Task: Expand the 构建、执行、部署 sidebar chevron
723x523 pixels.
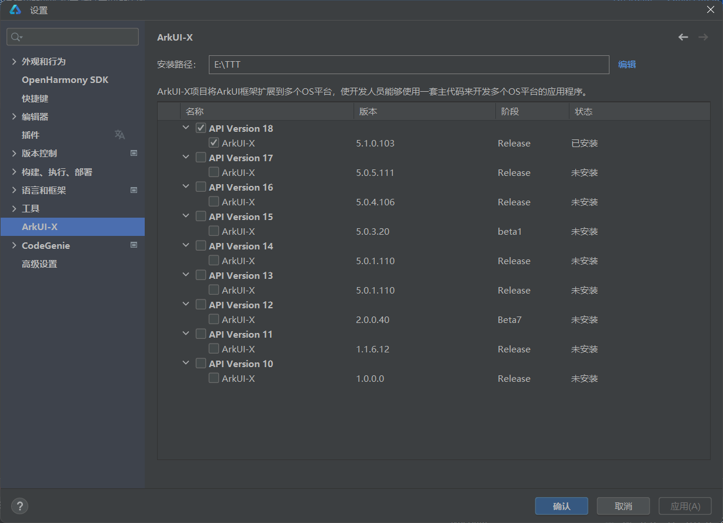Action: click(x=14, y=172)
